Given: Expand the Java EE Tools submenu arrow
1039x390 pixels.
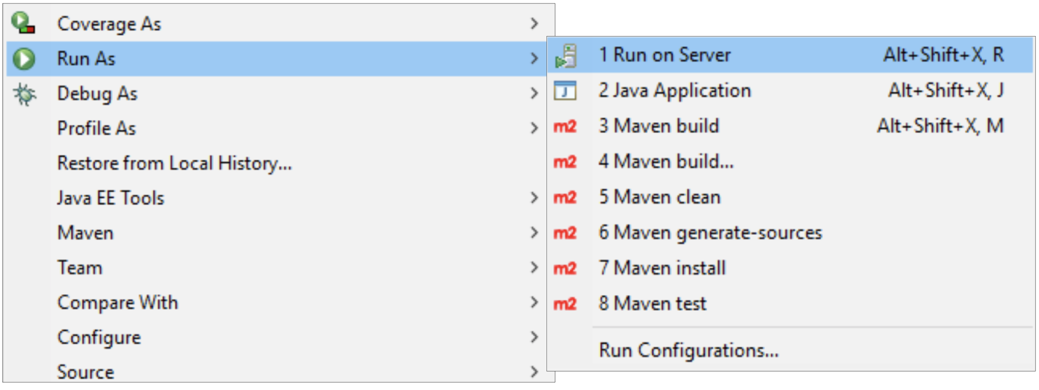Looking at the screenshot, I should click(534, 198).
